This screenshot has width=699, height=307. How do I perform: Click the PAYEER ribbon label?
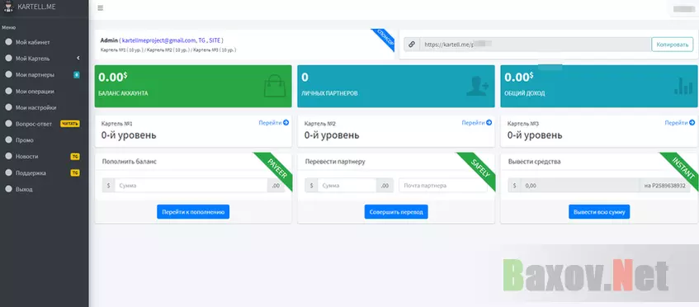[276, 169]
